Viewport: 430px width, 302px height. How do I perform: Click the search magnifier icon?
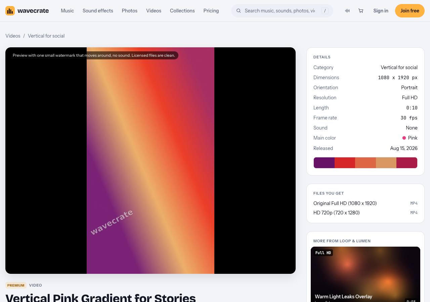point(239,11)
